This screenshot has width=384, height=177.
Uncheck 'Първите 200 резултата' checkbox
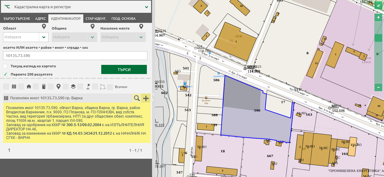pos(5,74)
